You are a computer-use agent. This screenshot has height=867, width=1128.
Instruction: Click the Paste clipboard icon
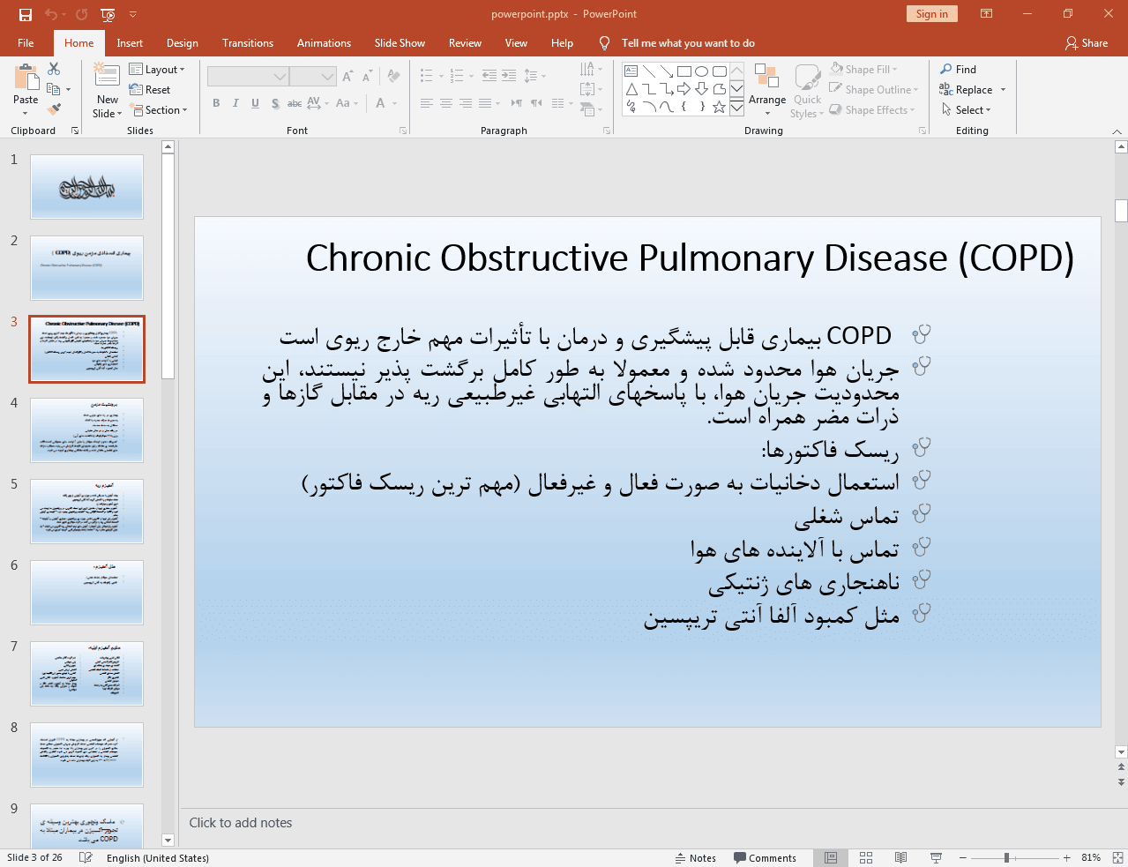(x=26, y=79)
